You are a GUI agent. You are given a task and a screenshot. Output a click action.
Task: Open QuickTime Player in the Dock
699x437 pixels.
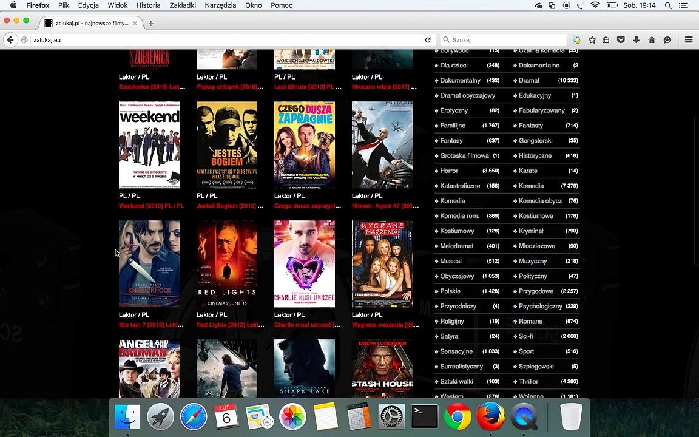click(x=524, y=416)
